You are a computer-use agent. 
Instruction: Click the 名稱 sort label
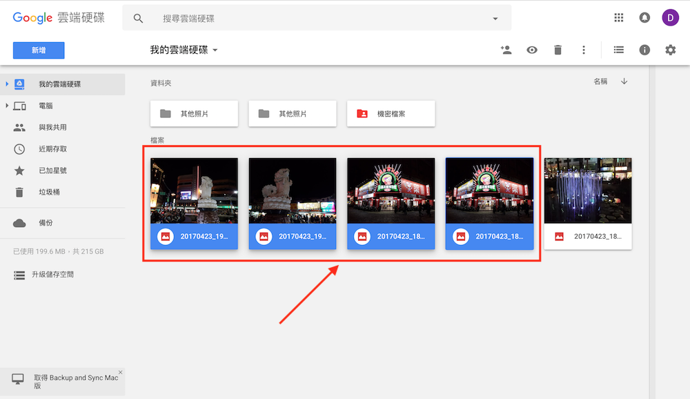600,81
